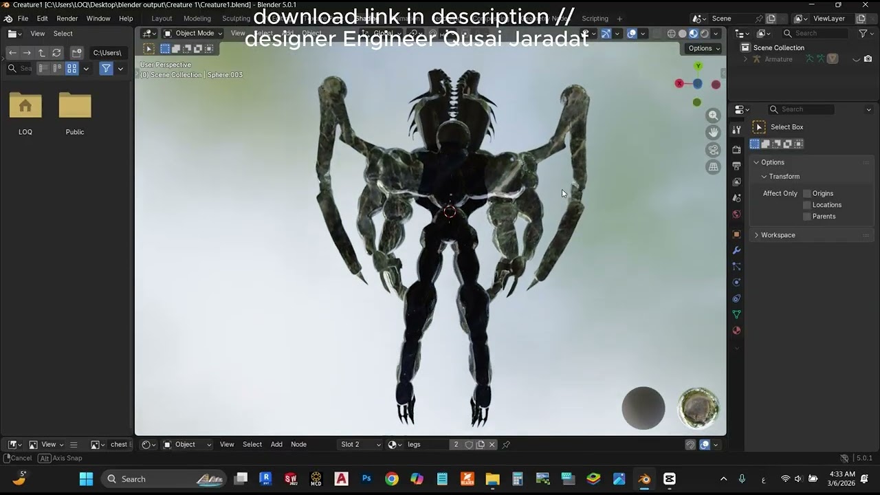Open the Modifiers properties tab
880x495 pixels.
tap(736, 250)
